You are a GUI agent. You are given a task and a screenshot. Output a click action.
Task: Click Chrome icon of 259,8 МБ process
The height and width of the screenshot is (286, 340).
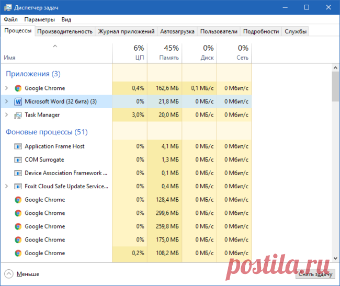coord(18,226)
